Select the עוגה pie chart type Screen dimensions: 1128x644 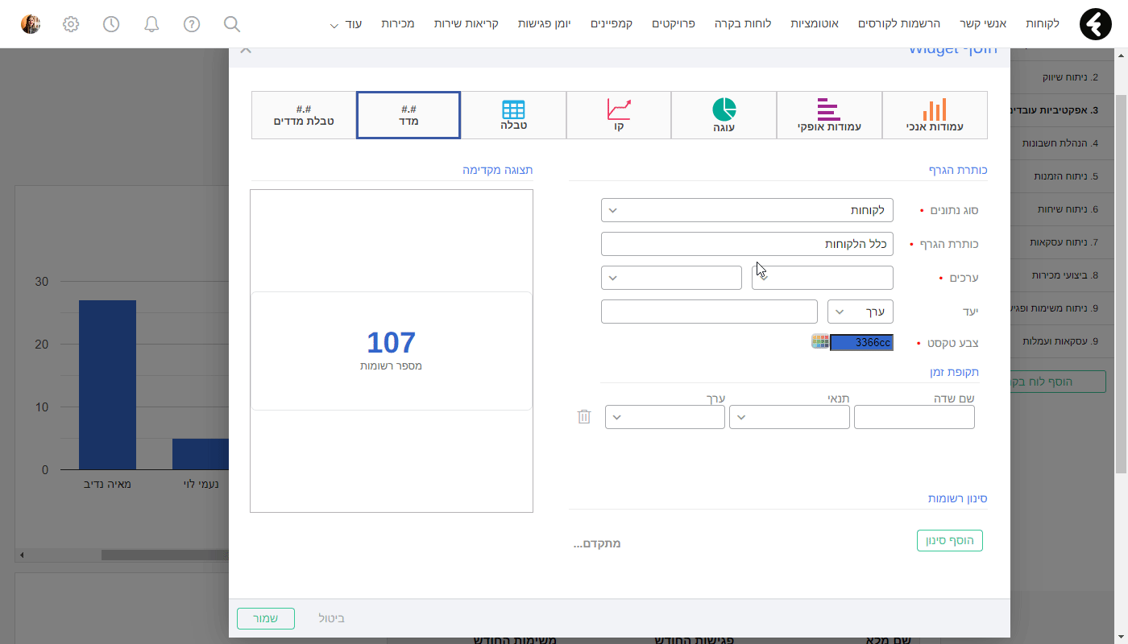[724, 115]
